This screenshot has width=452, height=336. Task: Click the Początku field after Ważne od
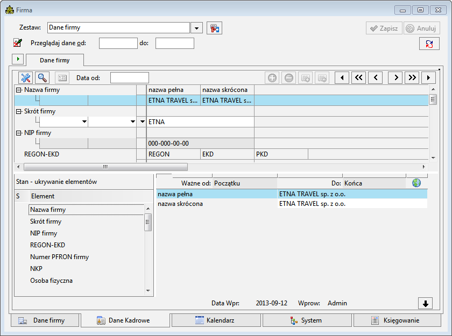point(245,183)
